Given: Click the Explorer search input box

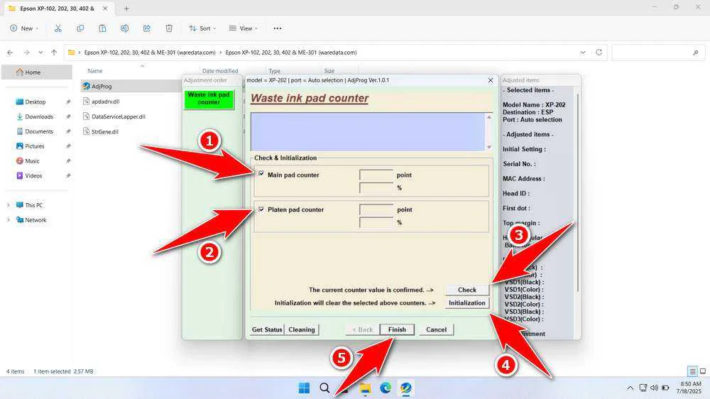Looking at the screenshot, I should click(653, 53).
